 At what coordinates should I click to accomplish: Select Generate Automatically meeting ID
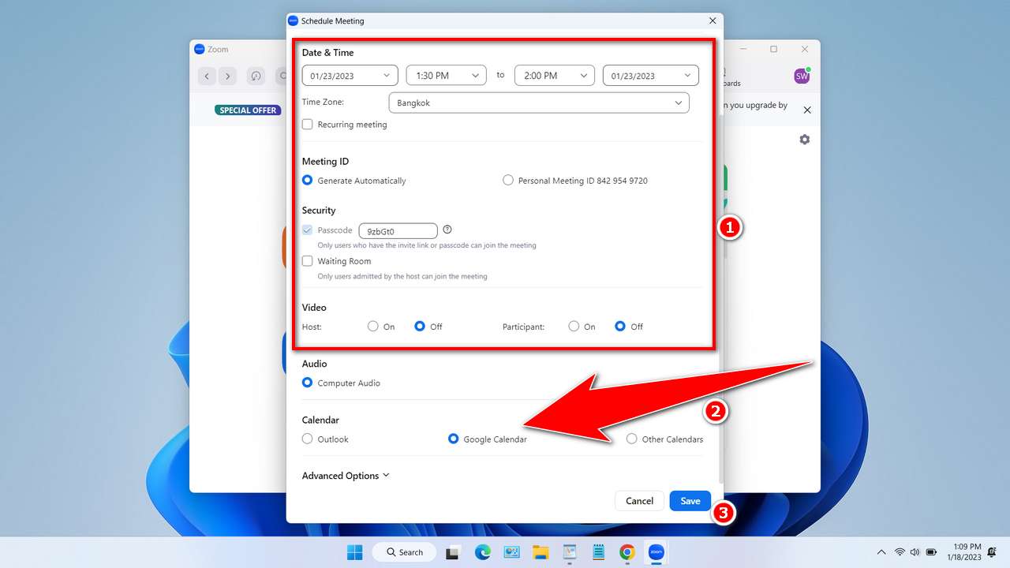(x=308, y=181)
